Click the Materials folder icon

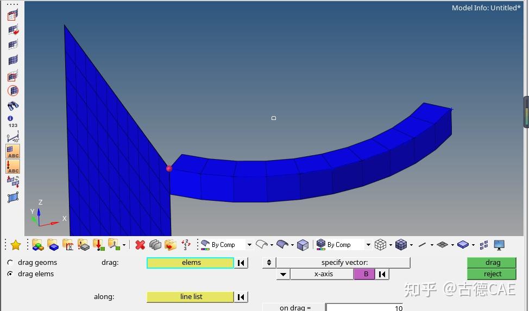(68, 245)
